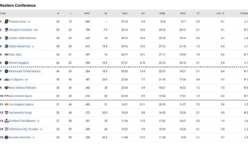This screenshot has width=248, height=148.
Task: Go to San Antonio Spurs page
Action: (x=20, y=96)
